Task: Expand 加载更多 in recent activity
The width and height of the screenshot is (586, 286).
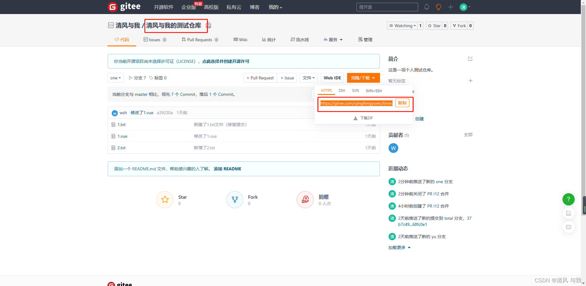Action: coord(399,248)
